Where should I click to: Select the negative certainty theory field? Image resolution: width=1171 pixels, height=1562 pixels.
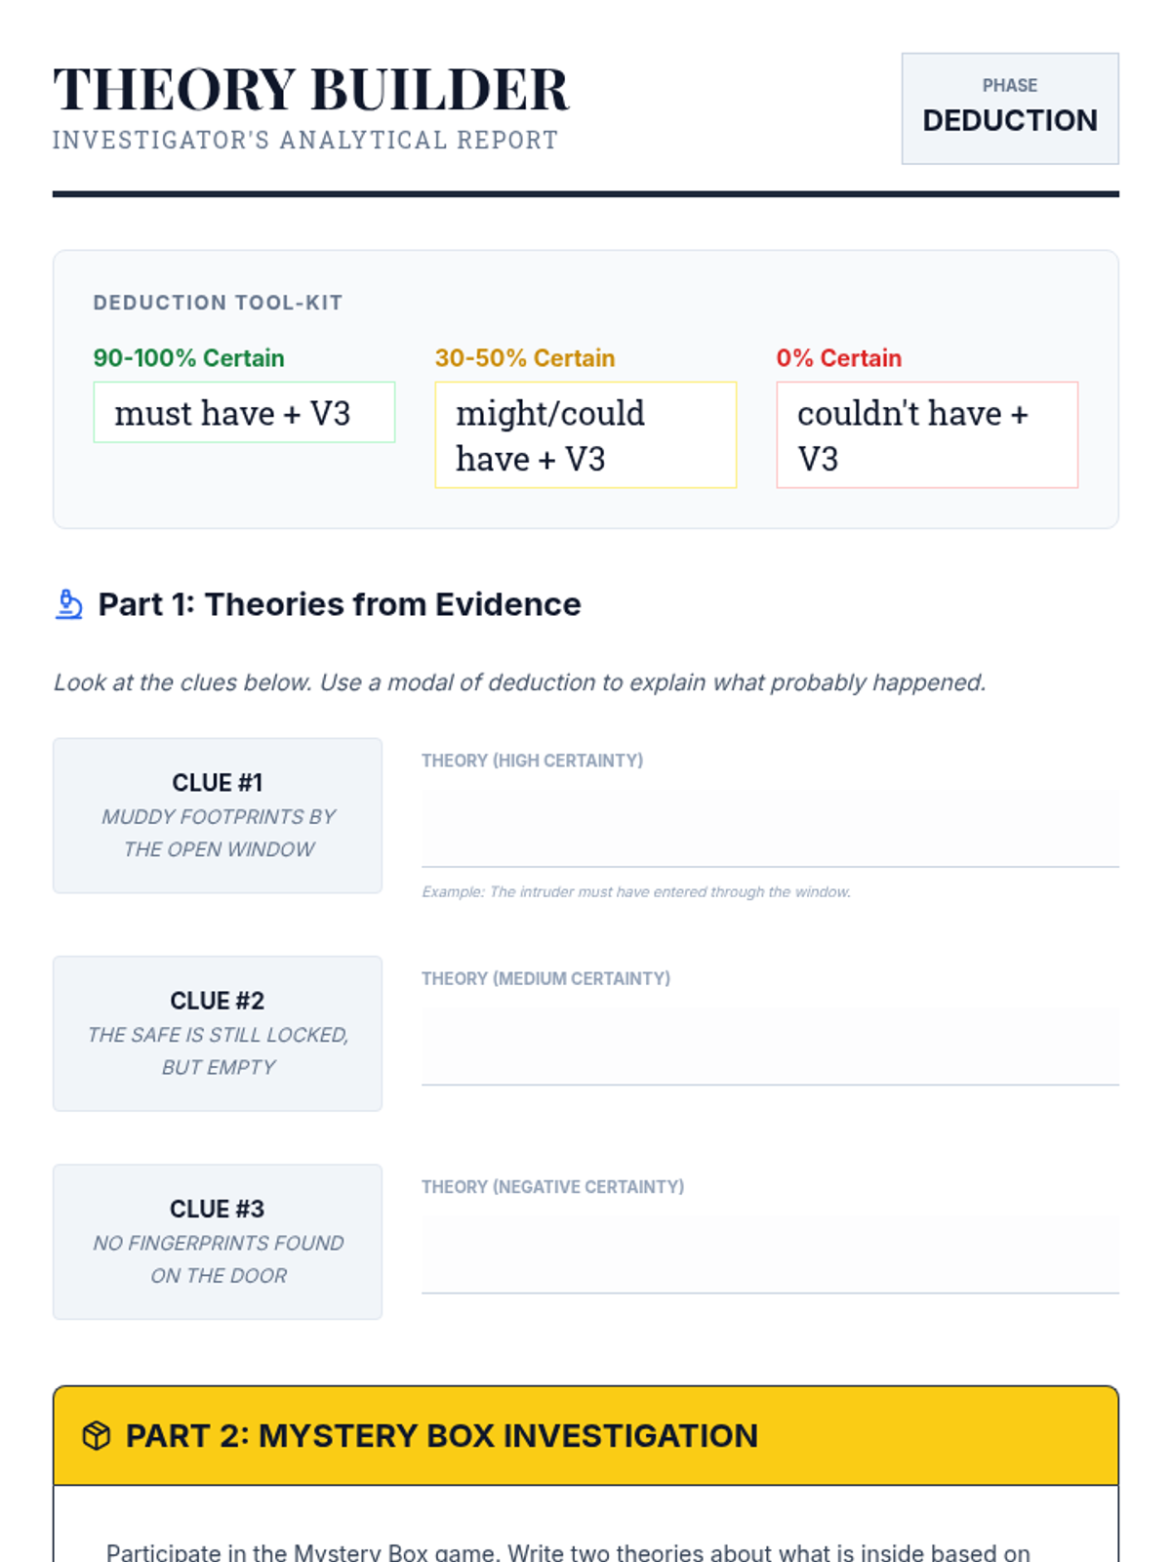769,1254
